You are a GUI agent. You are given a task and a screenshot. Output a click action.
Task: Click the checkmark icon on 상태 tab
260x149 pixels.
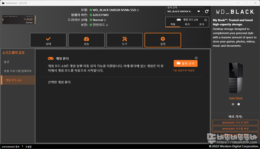click(48, 39)
